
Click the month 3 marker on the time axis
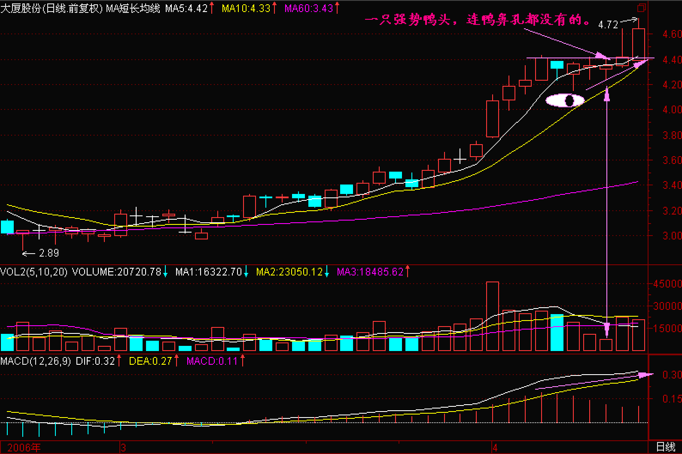[x=124, y=448]
